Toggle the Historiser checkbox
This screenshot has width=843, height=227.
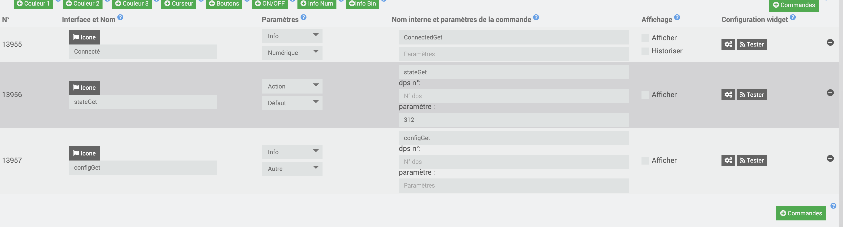(x=645, y=51)
